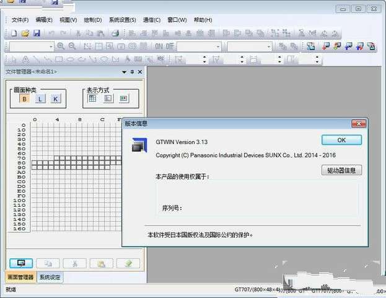Select the letter A text drawing tool
The height and width of the screenshot is (298, 386).
[25, 60]
